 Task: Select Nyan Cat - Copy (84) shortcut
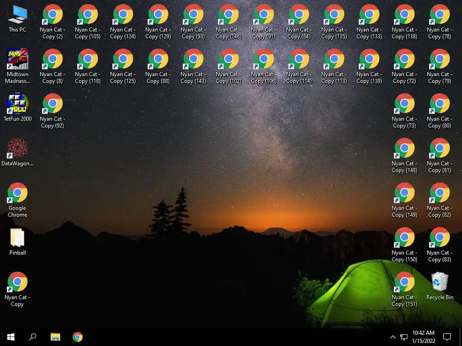299,22
